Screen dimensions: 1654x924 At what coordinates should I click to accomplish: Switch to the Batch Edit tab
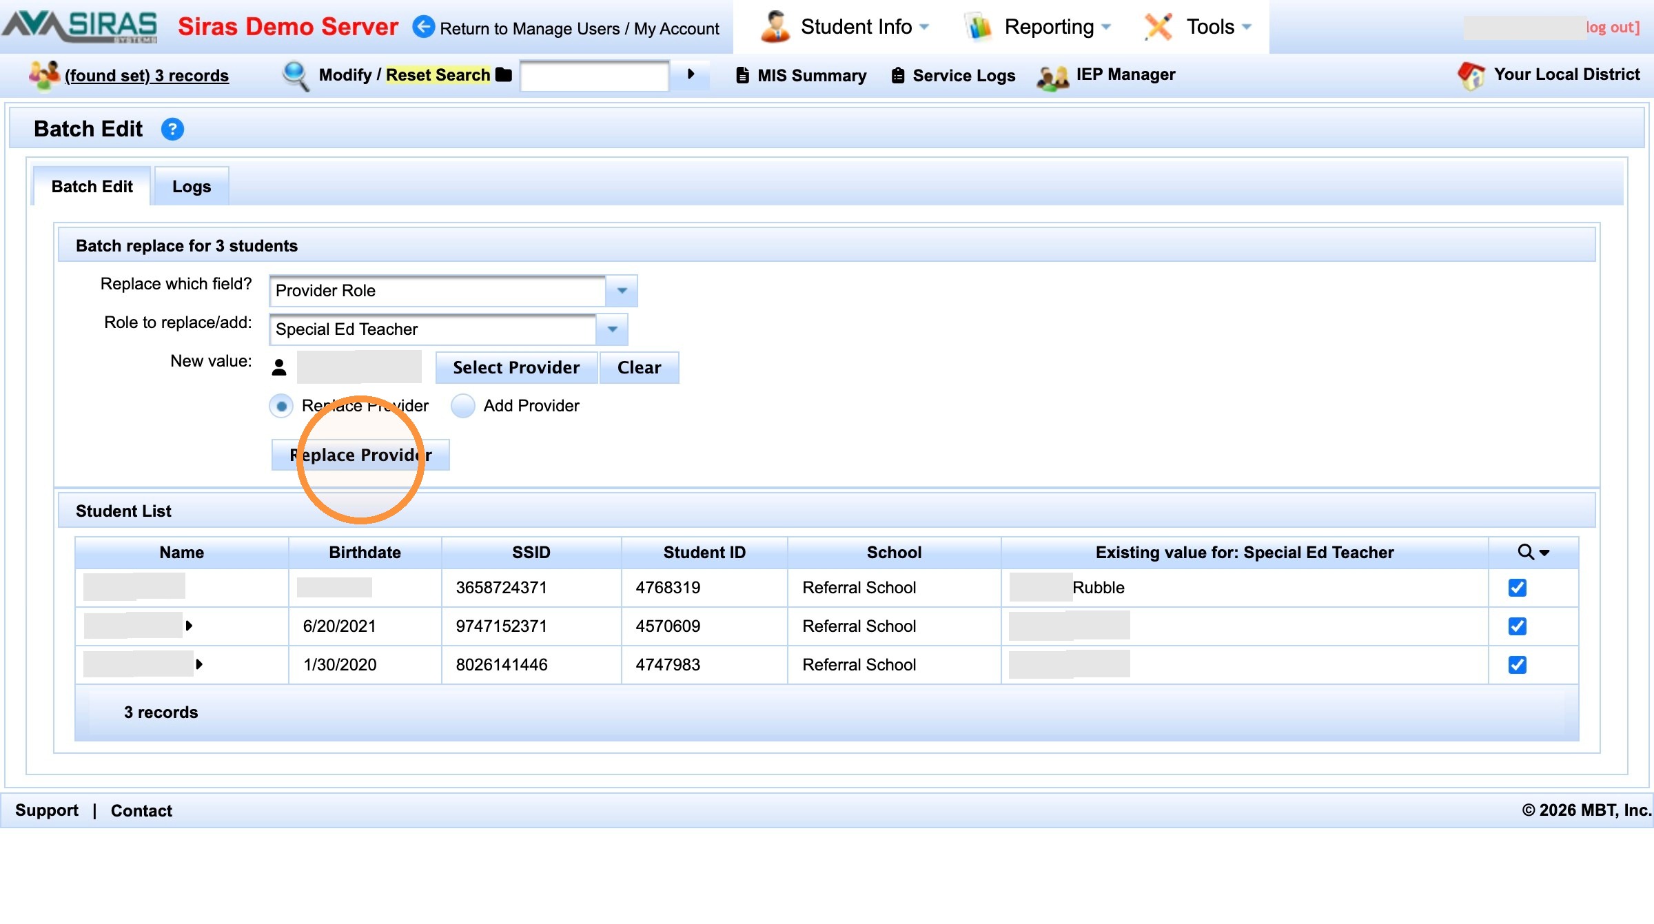(92, 187)
